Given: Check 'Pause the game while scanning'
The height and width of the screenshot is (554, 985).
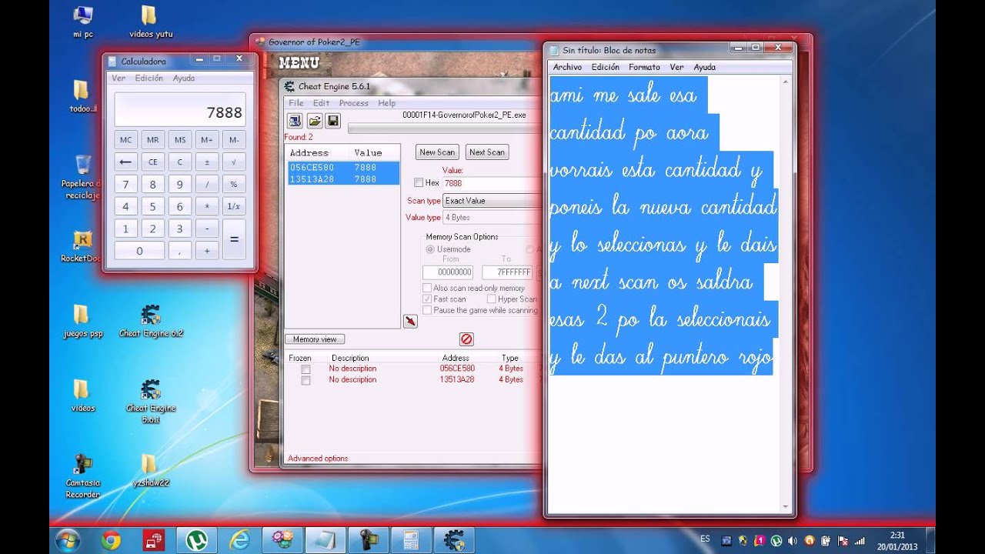Looking at the screenshot, I should 427,310.
